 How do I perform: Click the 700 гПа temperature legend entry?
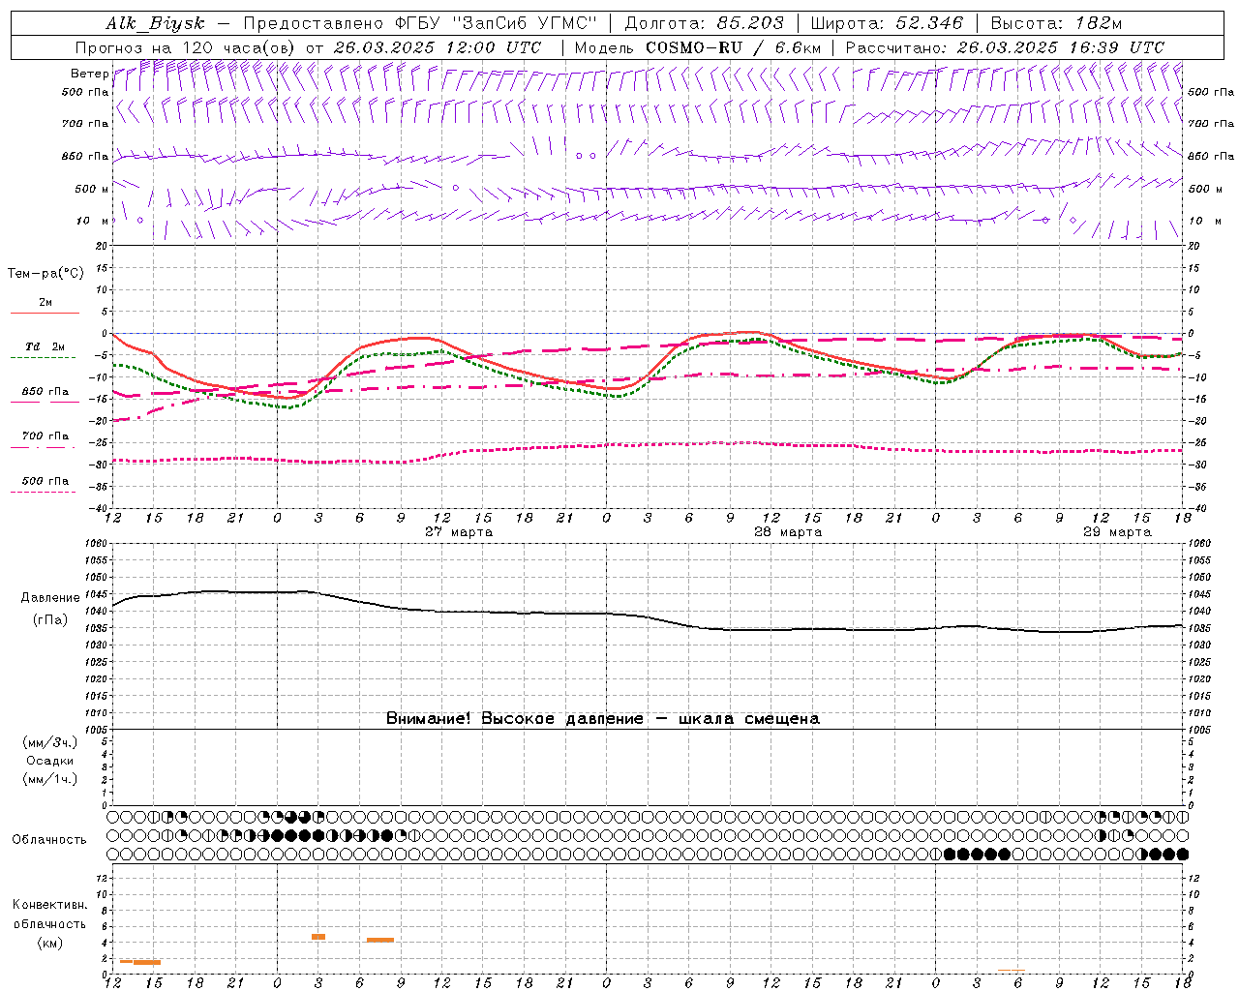(x=45, y=436)
